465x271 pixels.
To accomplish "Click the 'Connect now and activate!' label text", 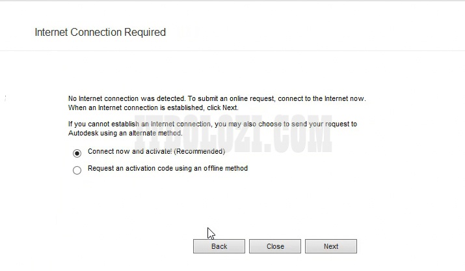I will coord(130,151).
